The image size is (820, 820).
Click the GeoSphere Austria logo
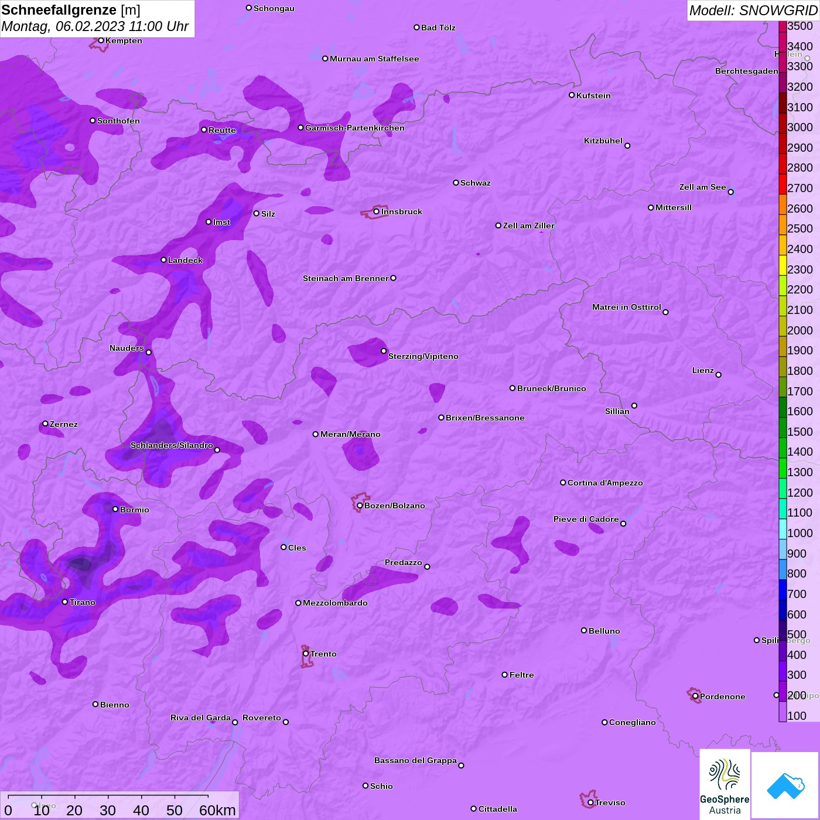click(725, 784)
